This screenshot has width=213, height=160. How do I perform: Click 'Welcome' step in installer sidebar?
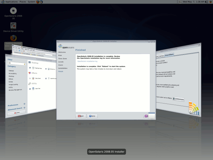point(62,52)
